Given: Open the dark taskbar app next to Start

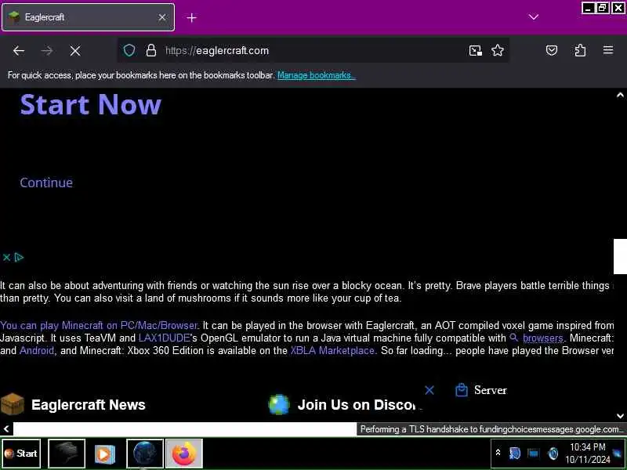Looking at the screenshot, I should [67, 454].
